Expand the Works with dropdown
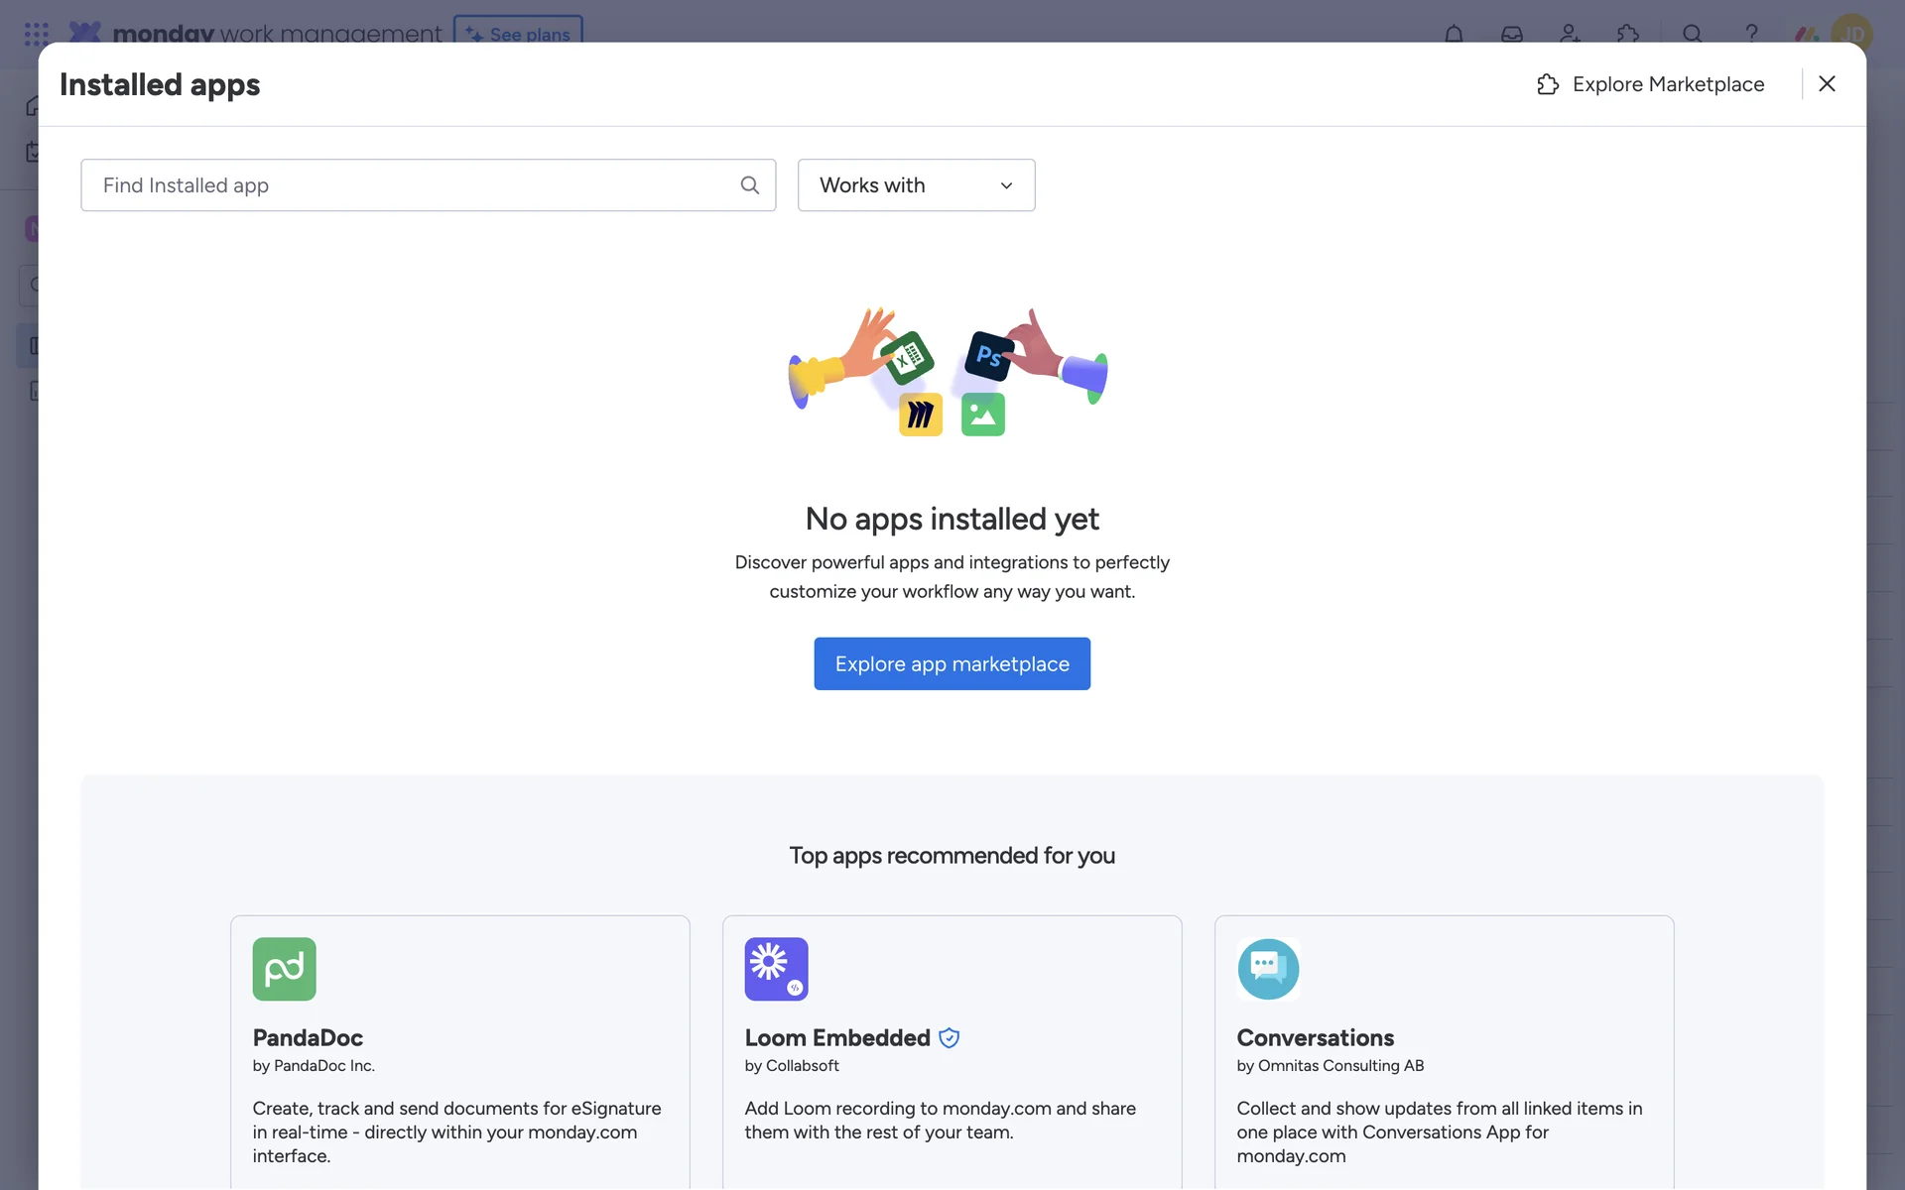Image resolution: width=1905 pixels, height=1190 pixels. [x=916, y=185]
